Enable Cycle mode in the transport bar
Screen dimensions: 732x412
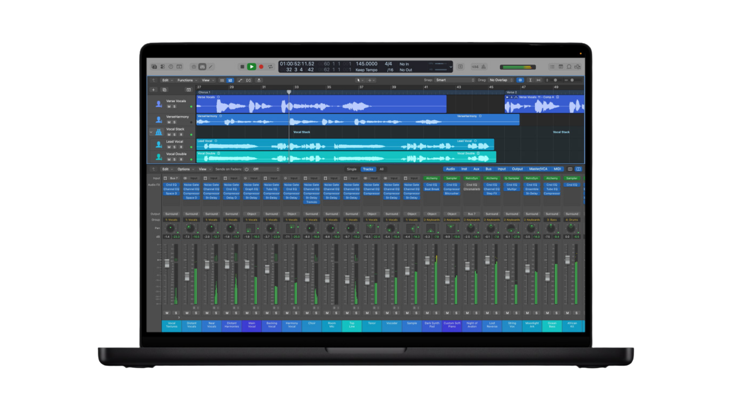coord(271,67)
